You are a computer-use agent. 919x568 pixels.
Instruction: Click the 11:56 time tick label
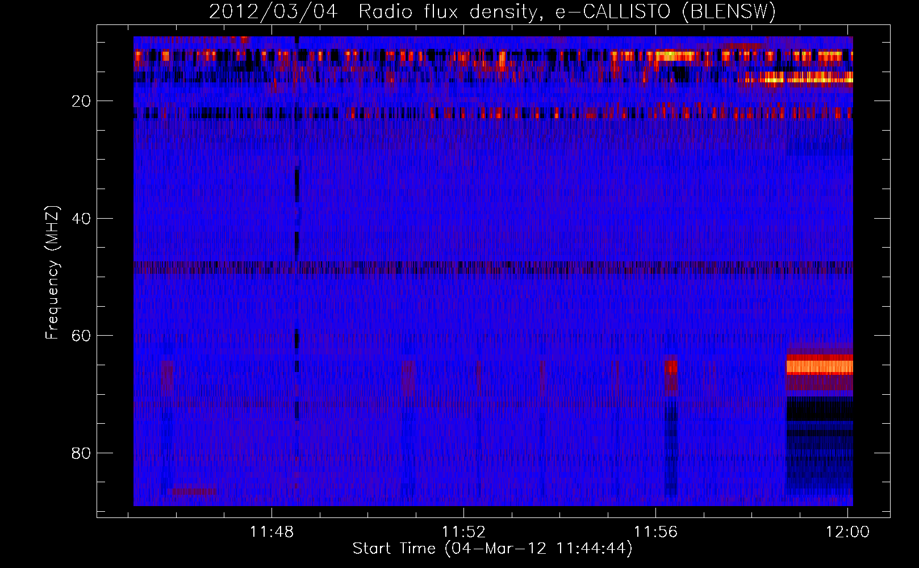coord(656,532)
